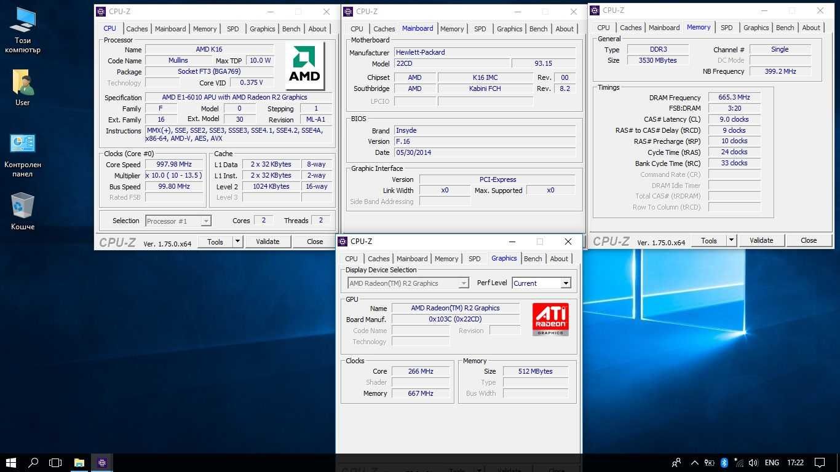Open File Explorer from the taskbar
The image size is (840, 472).
pyautogui.click(x=79, y=463)
